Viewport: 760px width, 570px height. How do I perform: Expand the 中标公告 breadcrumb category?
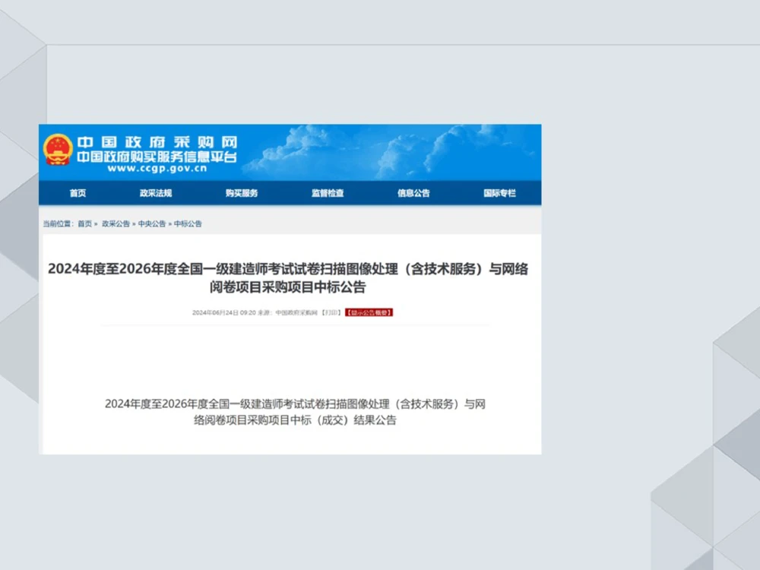(x=188, y=223)
